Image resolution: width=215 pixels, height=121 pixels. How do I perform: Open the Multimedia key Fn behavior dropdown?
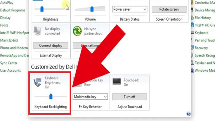click(90, 97)
